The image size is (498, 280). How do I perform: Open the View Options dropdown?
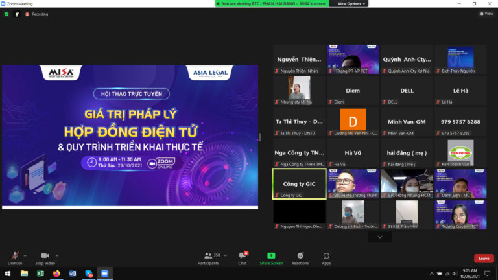pos(350,3)
